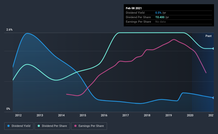Toggle the Earnings Per Share legend series
Screen dimensions: 218x134
pyautogui.click(x=89, y=126)
